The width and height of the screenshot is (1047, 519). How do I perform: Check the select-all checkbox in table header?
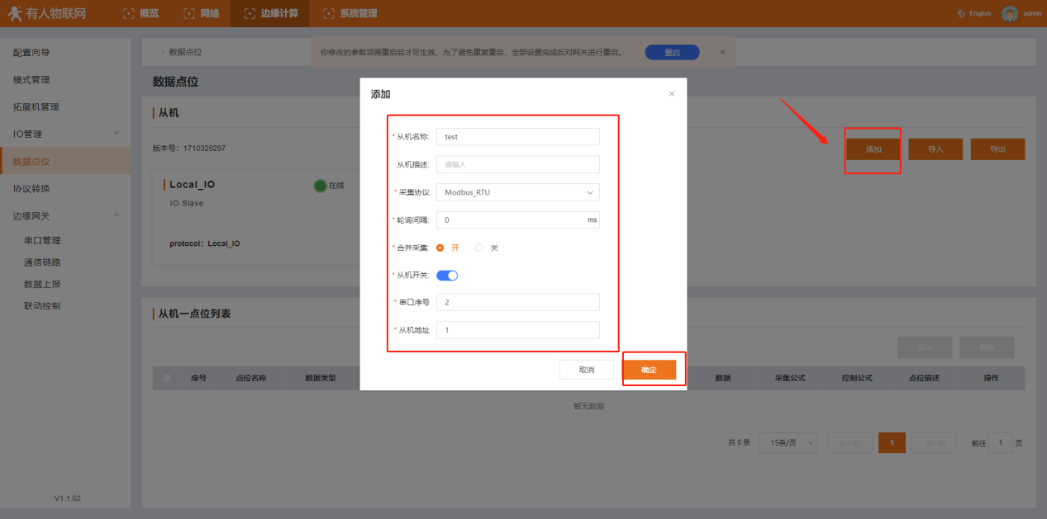pyautogui.click(x=168, y=378)
